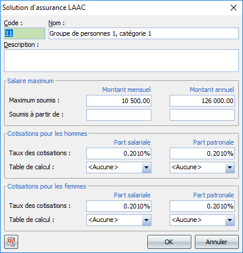The width and height of the screenshot is (243, 253).
Task: Click the Code field containing 11
Action: (25, 33)
